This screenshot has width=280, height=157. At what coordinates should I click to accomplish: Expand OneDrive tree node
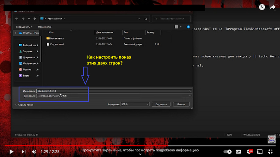[16, 33]
